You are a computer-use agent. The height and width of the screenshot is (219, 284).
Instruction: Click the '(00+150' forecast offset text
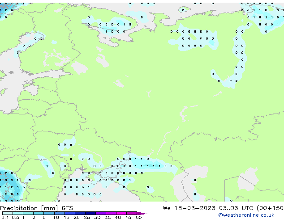tap(270, 208)
